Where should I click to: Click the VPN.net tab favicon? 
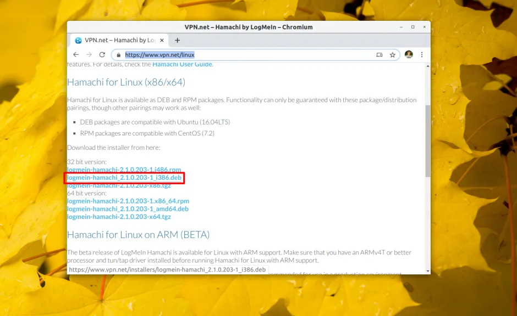point(78,40)
